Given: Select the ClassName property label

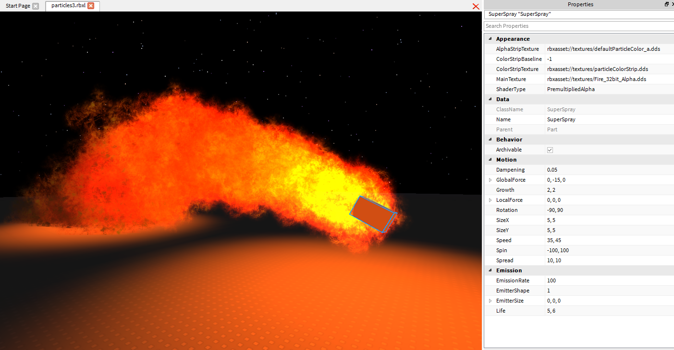Looking at the screenshot, I should (510, 109).
